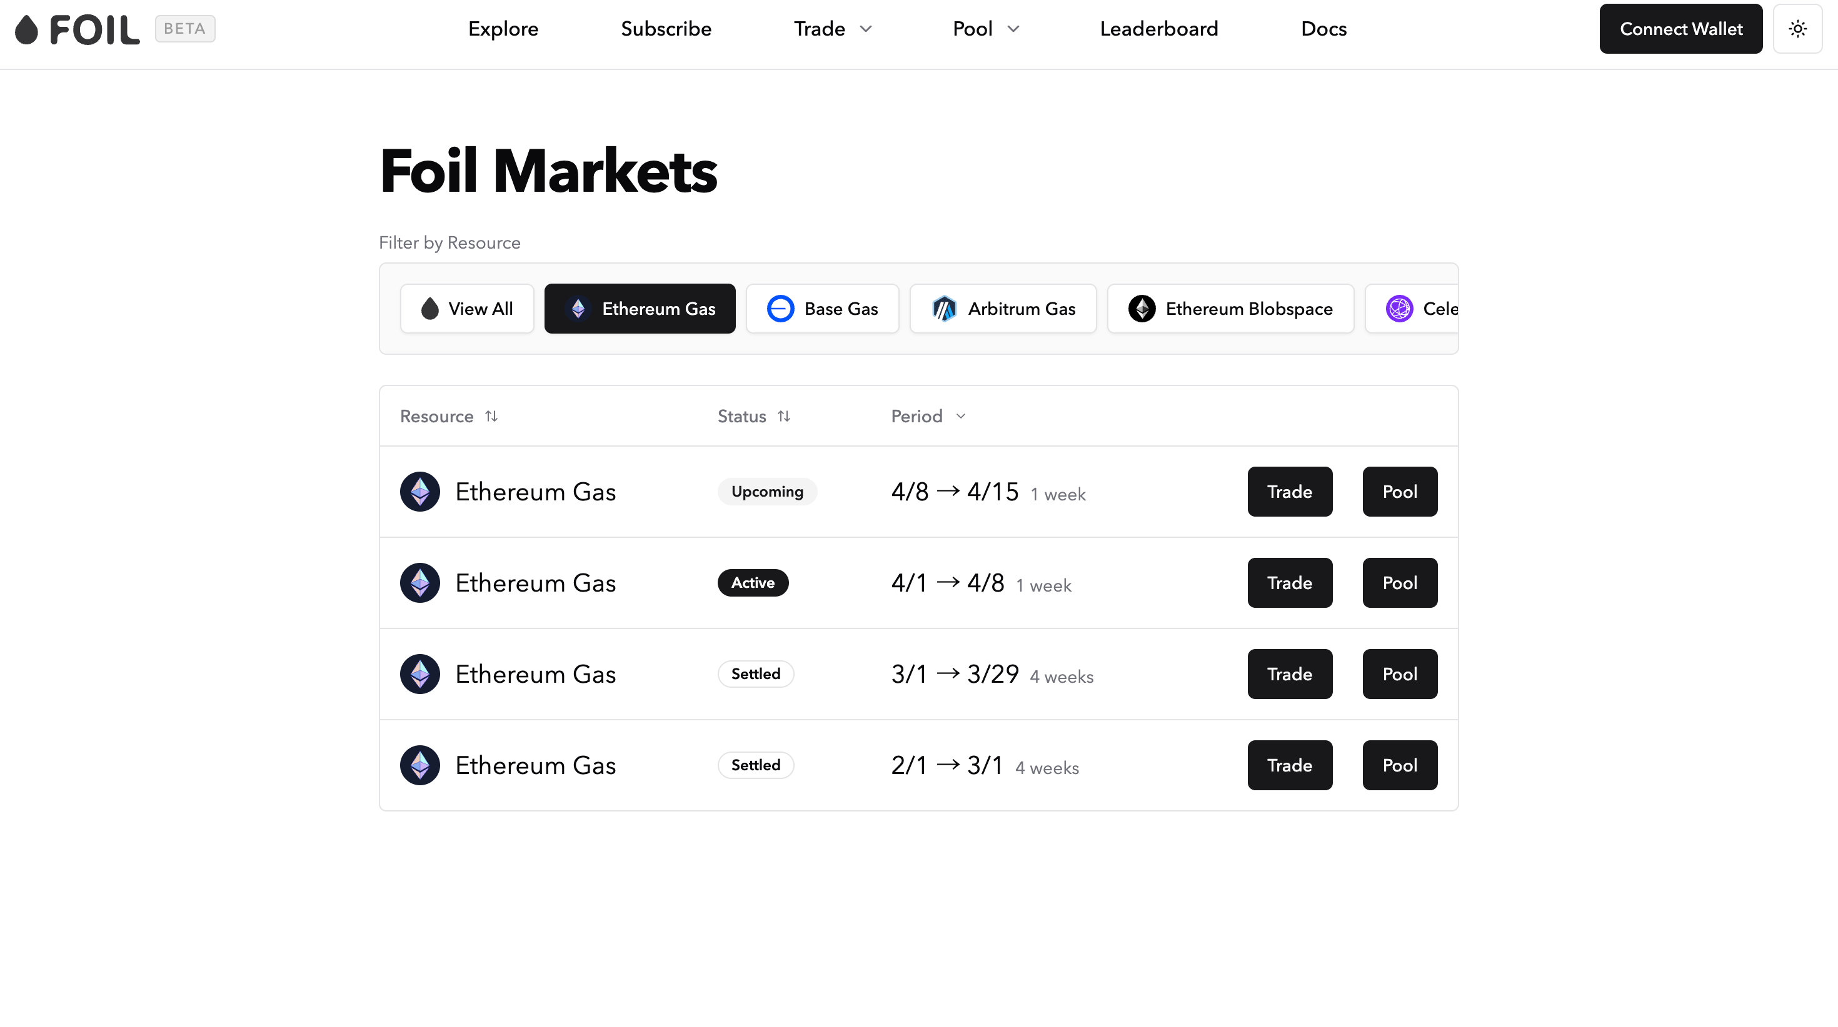Click Ethereum icon in 3/1 to 3/29 row
Viewport: 1838px width, 1027px height.
(x=419, y=674)
